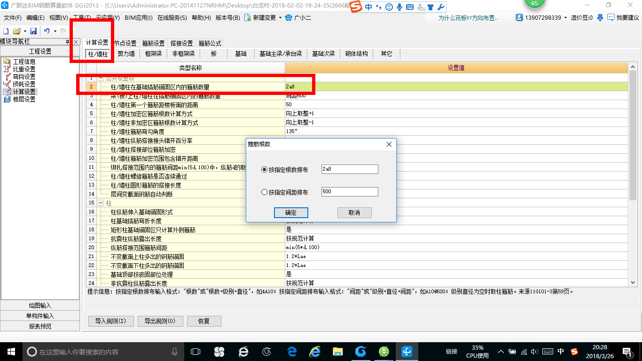
Task: Click the user account 13907298339 icon
Action: pyautogui.click(x=519, y=18)
